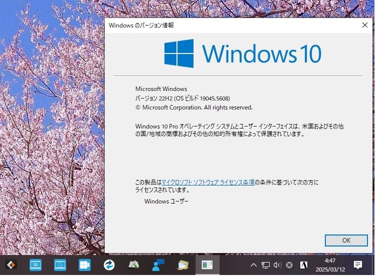Click the OK button in the dialog
The height and width of the screenshot is (277, 376).
point(347,241)
